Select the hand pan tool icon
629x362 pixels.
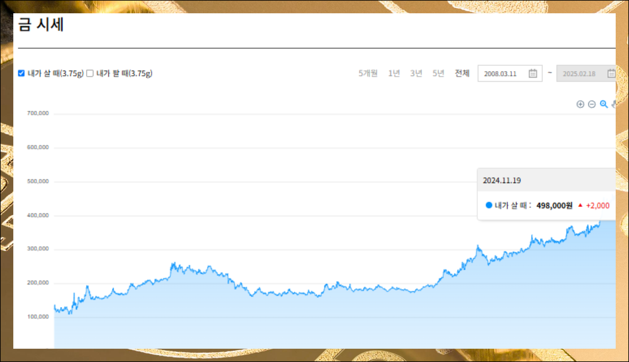pos(614,104)
